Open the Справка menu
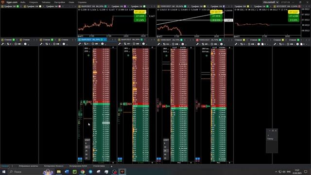 click(x=82, y=2)
